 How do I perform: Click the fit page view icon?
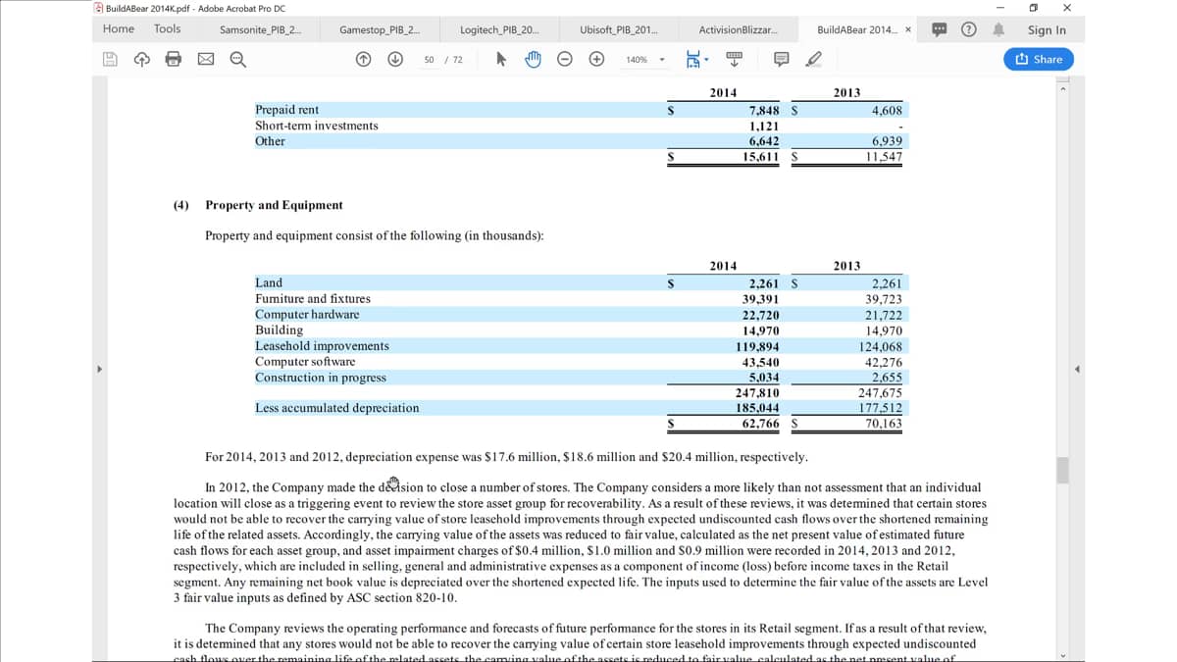(x=691, y=60)
